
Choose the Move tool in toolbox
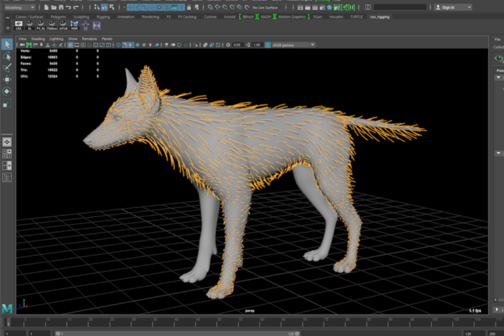pyautogui.click(x=7, y=79)
